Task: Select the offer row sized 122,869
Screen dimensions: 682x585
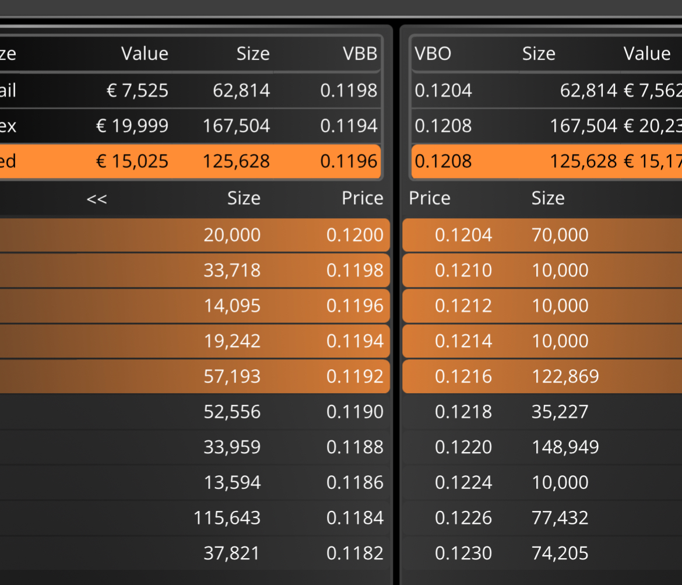Action: click(542, 376)
